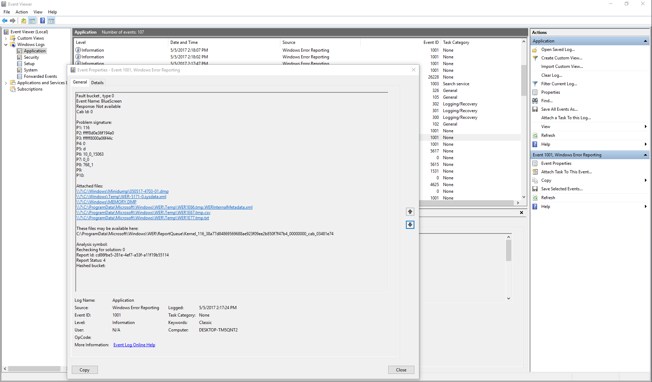Click the Copy icon in Actions pane
The width and height of the screenshot is (652, 382).
coord(535,180)
